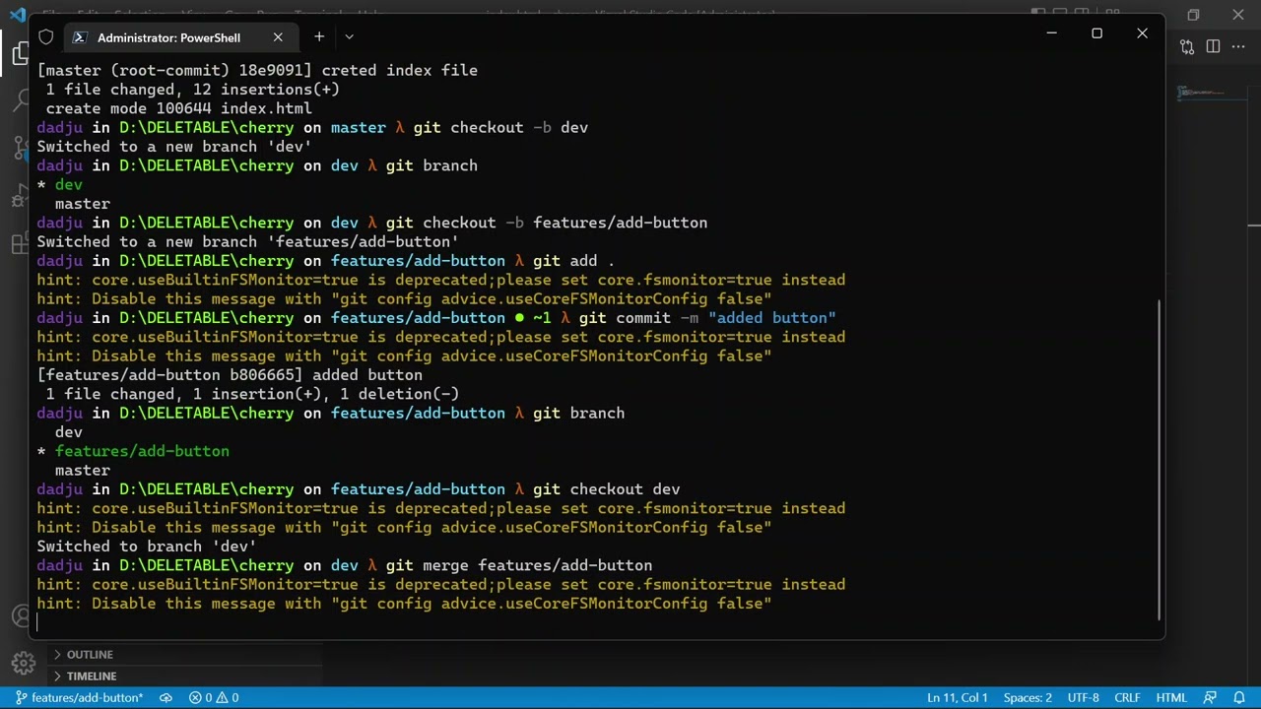This screenshot has width=1261, height=709.
Task: Open a new terminal tab with plus
Action: pyautogui.click(x=319, y=36)
